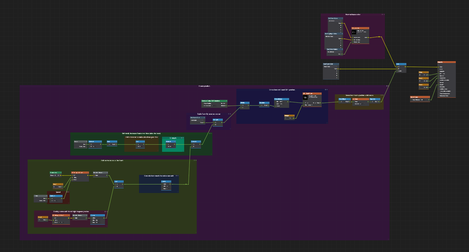This screenshot has width=469, height=252.
Task: Close the Depth Fade node
Action: [x=429, y=97]
